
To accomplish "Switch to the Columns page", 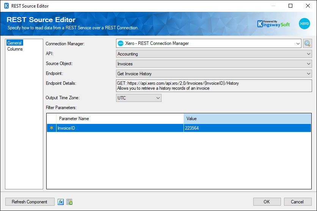I will point(15,49).
